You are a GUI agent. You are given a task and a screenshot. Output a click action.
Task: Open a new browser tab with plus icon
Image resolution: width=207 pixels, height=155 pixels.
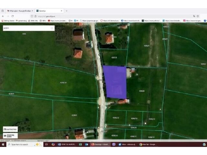67,11
